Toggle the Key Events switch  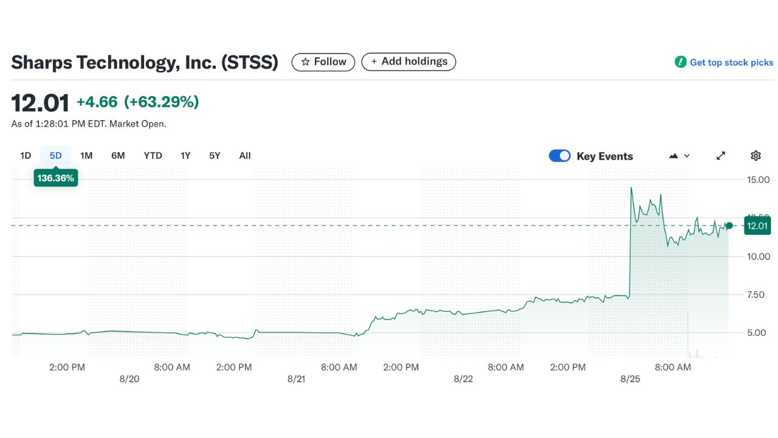coord(560,156)
